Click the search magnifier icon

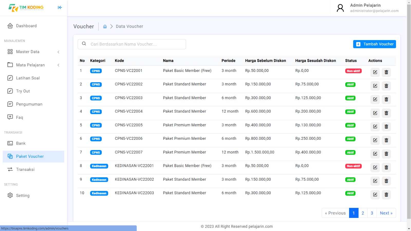point(84,44)
